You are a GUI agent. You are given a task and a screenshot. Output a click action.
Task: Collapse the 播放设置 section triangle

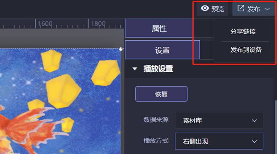(135, 69)
